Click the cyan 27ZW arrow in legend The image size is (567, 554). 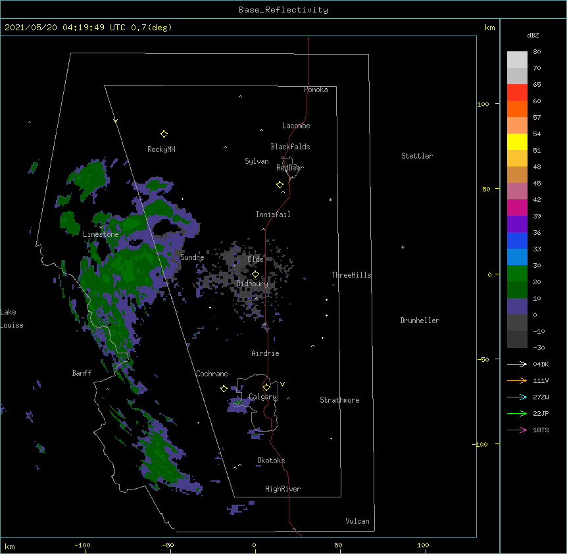pos(517,397)
